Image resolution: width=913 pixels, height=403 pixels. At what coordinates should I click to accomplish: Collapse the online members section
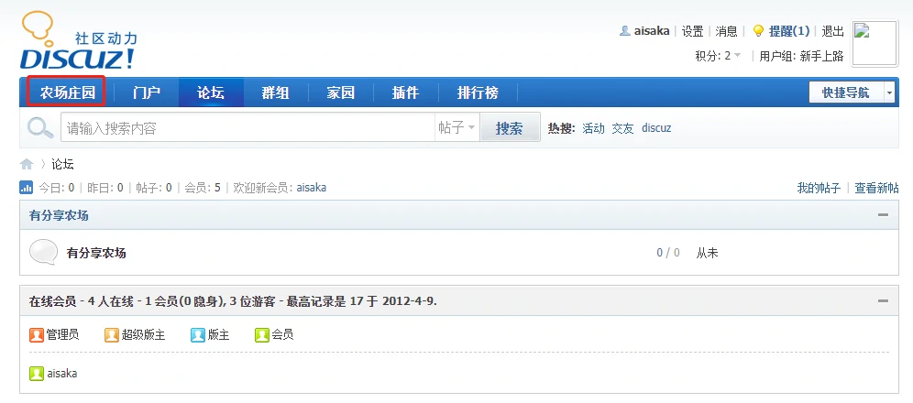883,300
